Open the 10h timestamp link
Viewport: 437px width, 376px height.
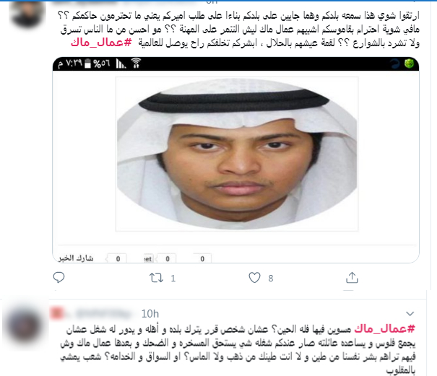pyautogui.click(x=150, y=314)
